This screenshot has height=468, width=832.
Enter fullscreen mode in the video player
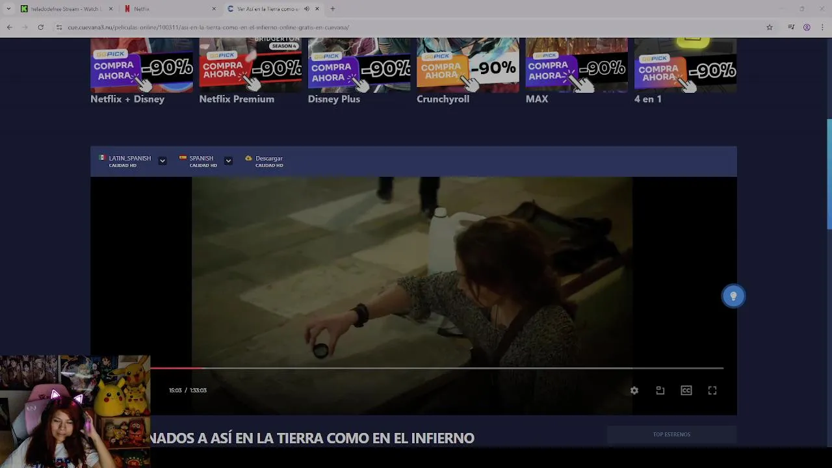click(x=712, y=391)
